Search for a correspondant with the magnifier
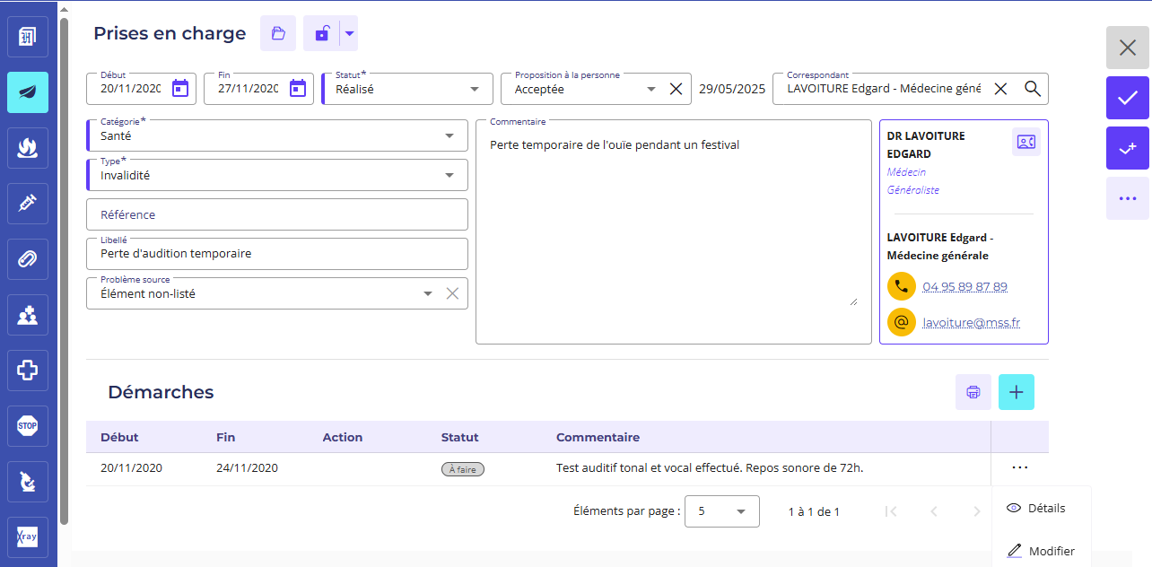The width and height of the screenshot is (1152, 567). coord(1033,89)
